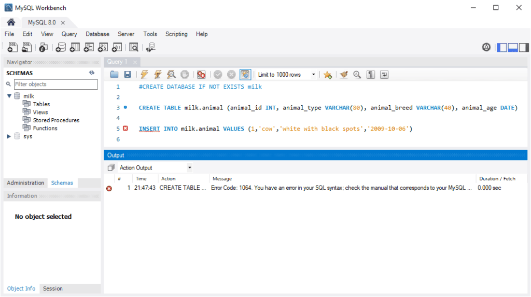Click the create new schema toolbar icon
Screen dimensions: 531x297
coord(61,47)
